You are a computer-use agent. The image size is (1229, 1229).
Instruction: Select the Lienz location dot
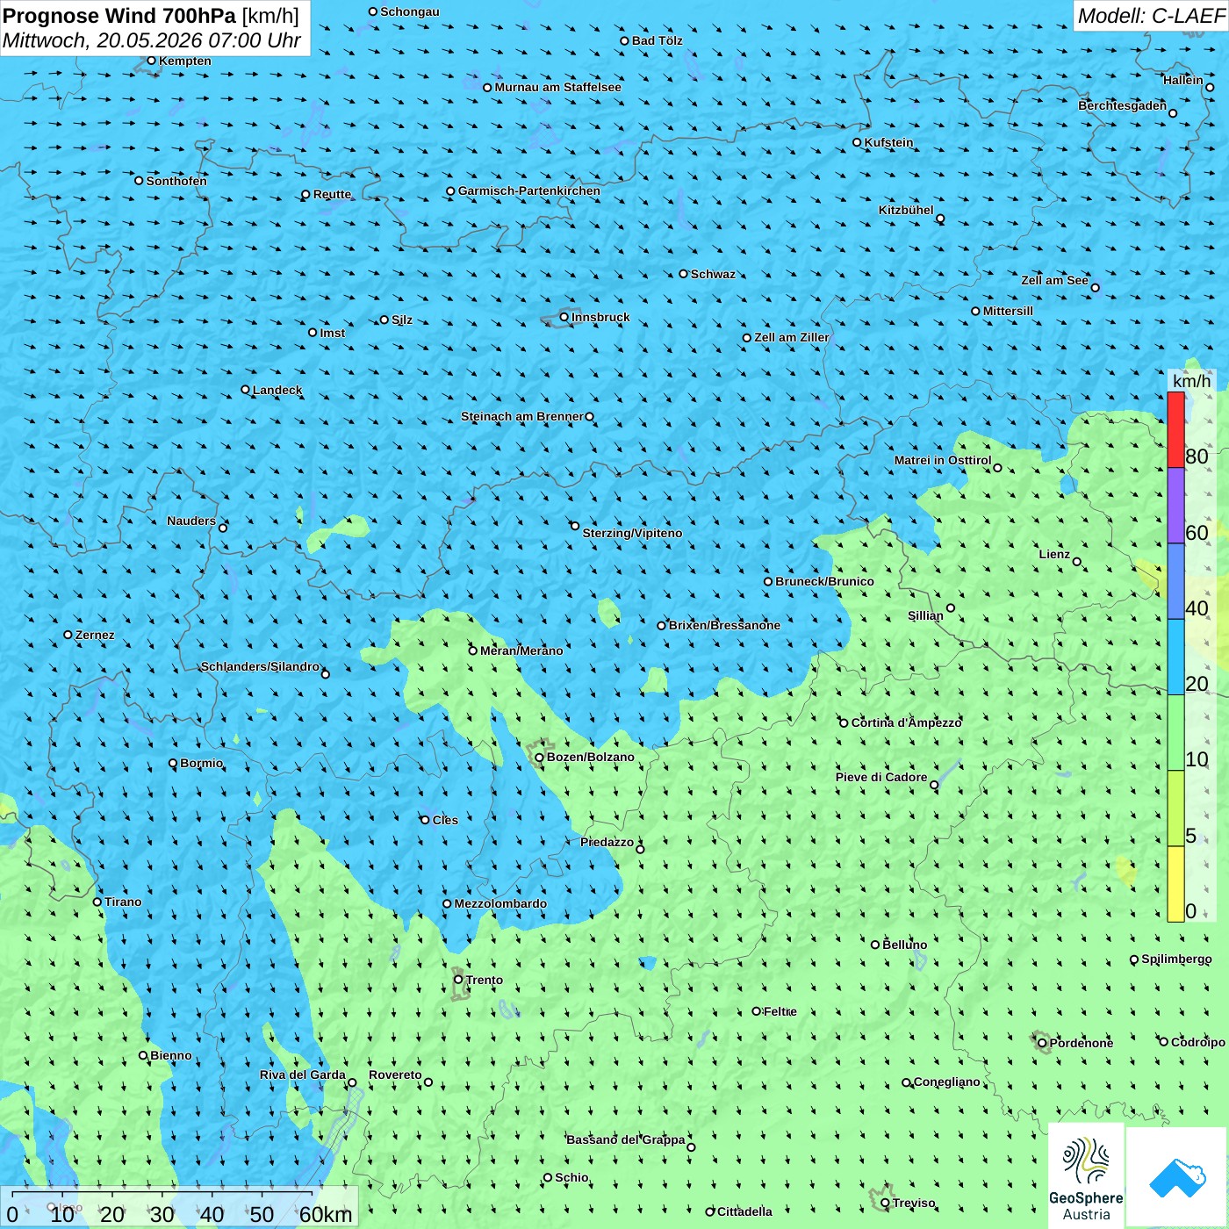click(x=1077, y=562)
